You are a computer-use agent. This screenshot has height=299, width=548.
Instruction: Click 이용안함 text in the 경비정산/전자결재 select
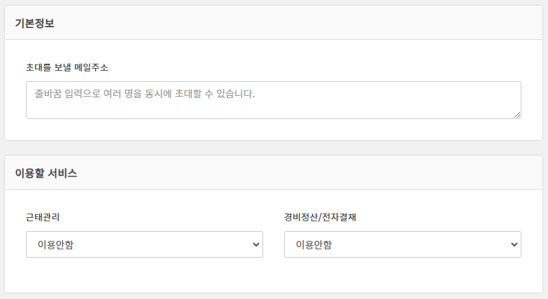click(x=314, y=244)
